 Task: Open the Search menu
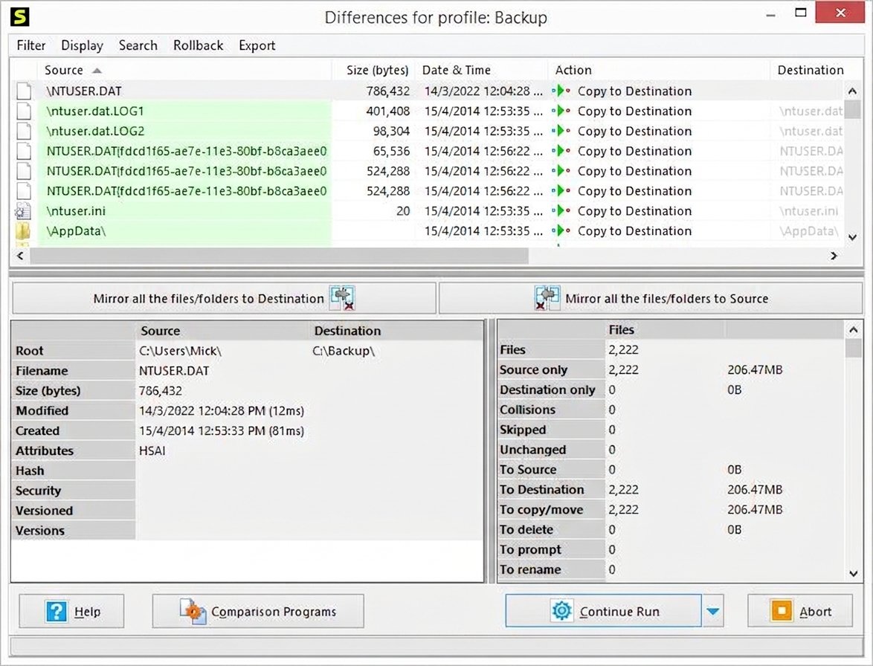click(x=138, y=45)
